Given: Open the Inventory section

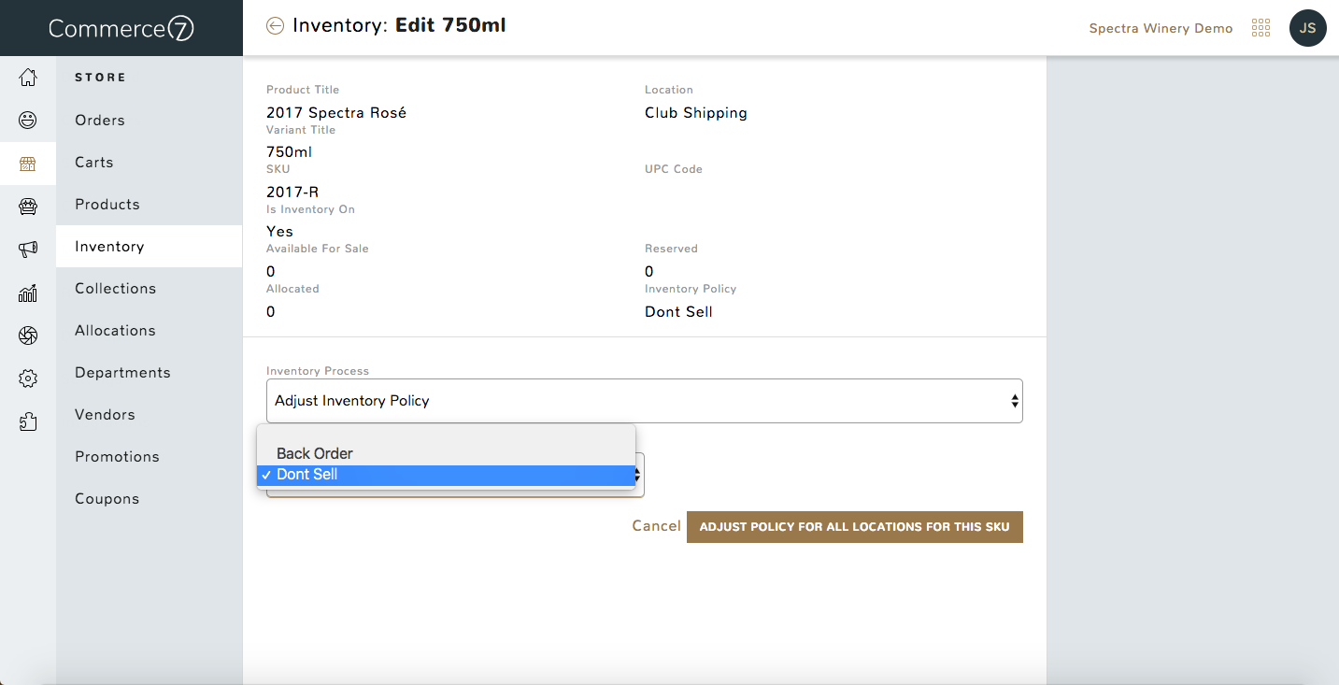Looking at the screenshot, I should pyautogui.click(x=150, y=246).
